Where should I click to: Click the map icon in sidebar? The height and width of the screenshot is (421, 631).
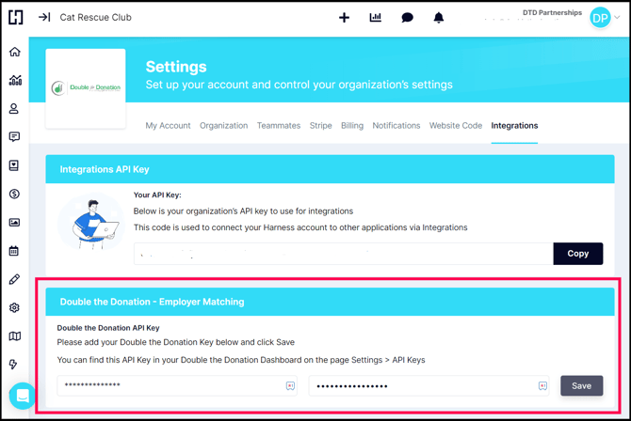click(14, 336)
